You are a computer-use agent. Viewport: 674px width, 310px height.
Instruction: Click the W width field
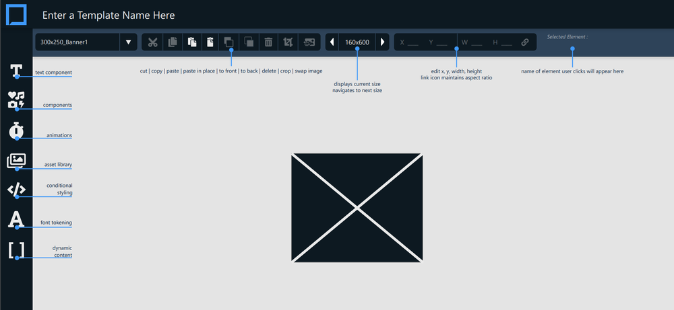[x=472, y=42]
